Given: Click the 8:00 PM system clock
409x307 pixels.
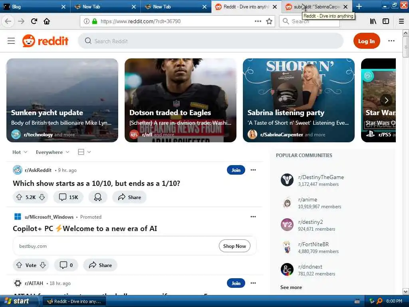Looking at the screenshot, I should pos(394,301).
